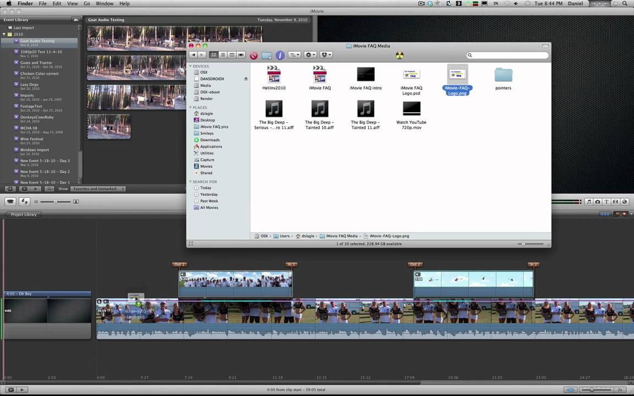634x396 pixels.
Task: Switch Finder to column view
Action: (x=232, y=55)
